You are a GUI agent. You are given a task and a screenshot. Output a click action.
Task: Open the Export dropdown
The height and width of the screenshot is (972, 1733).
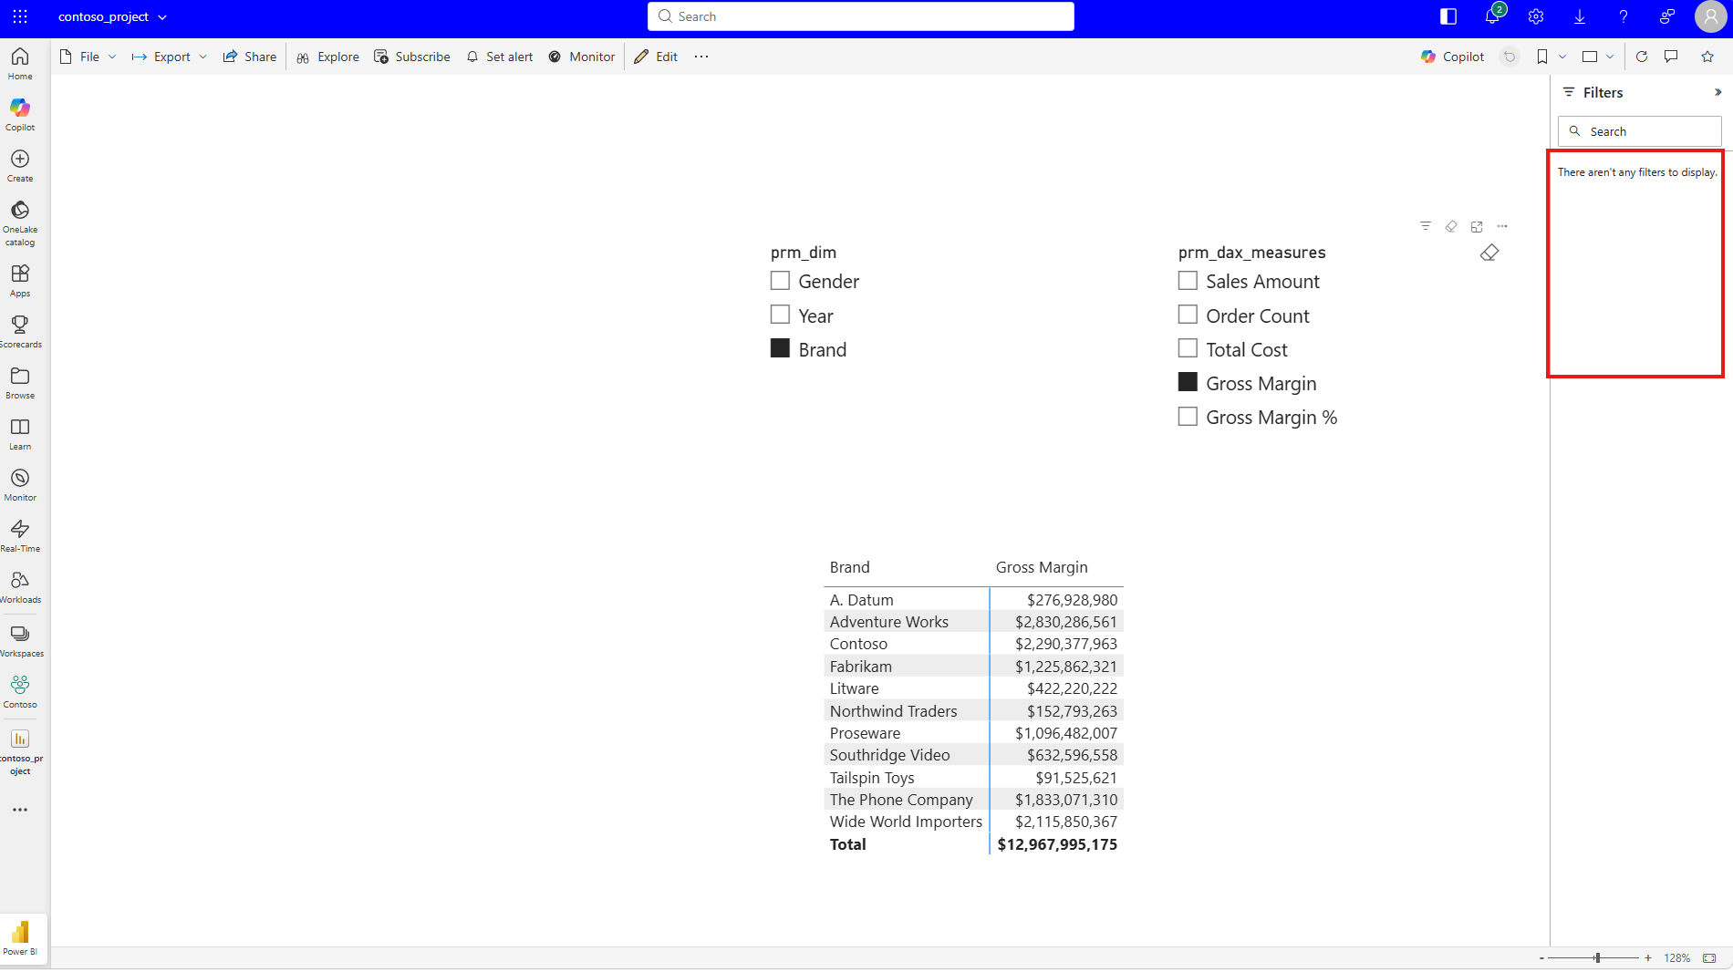coord(170,57)
